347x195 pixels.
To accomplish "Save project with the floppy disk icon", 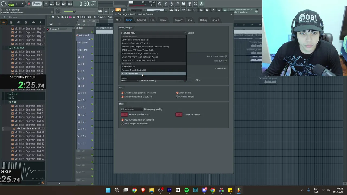I will 184,4.
